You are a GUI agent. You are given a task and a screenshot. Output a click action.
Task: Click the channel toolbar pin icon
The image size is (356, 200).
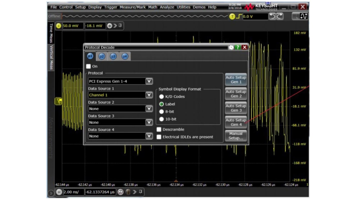click(120, 26)
